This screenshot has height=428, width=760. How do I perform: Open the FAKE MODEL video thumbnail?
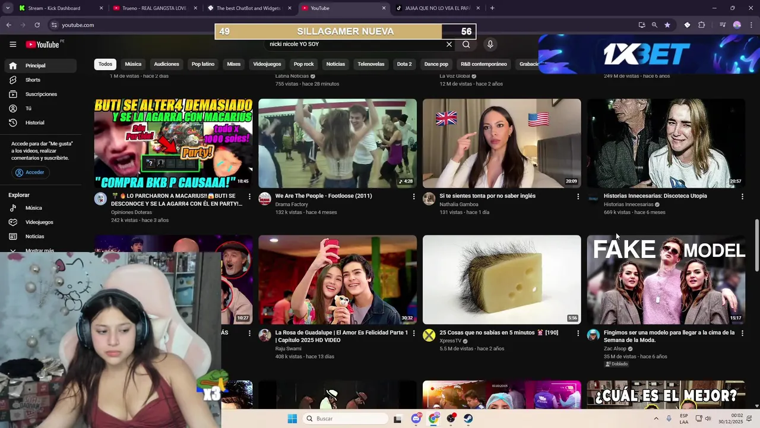666,279
